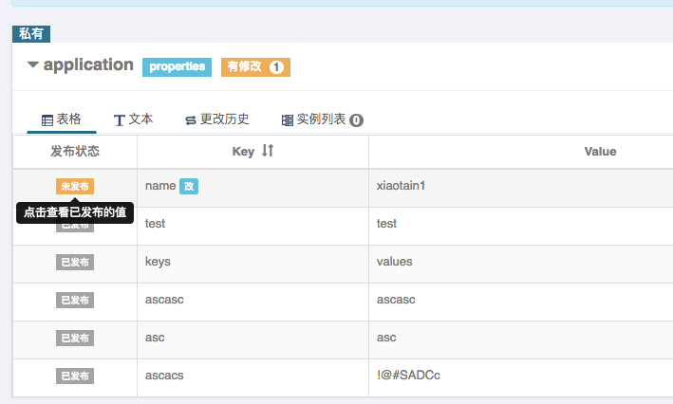The image size is (673, 404).
Task: Click the 未发布 status label for name
Action: pos(75,186)
